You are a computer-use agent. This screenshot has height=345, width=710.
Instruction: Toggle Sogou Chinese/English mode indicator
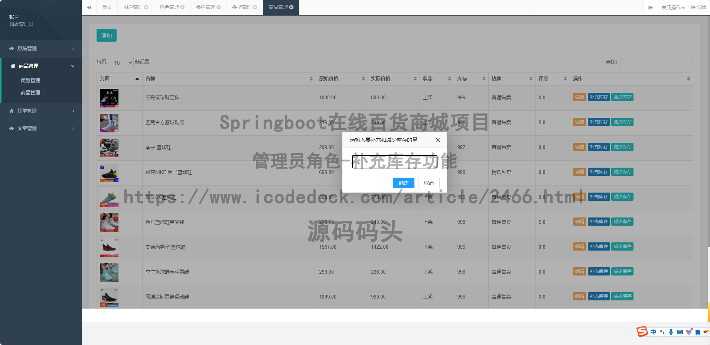point(653,332)
